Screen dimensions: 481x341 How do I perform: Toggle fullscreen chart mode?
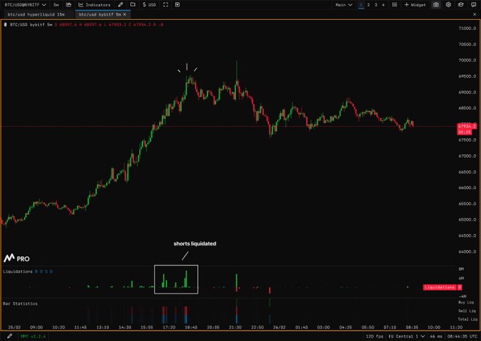[x=166, y=5]
